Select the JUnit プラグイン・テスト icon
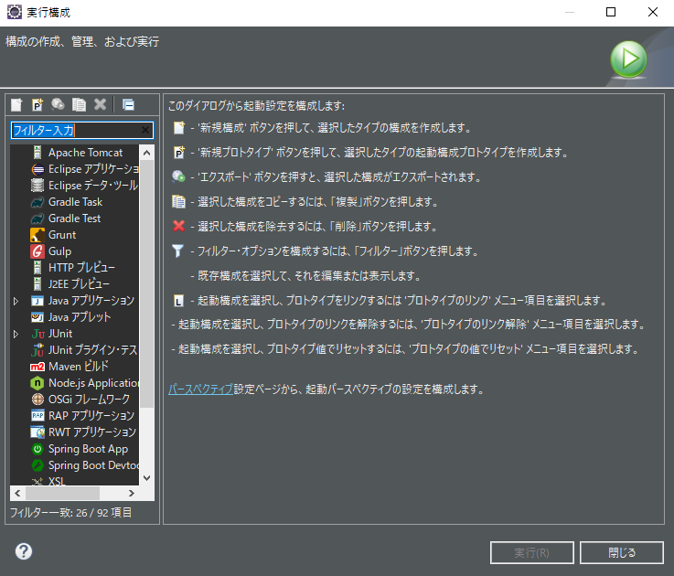This screenshot has width=674, height=576. click(x=37, y=350)
